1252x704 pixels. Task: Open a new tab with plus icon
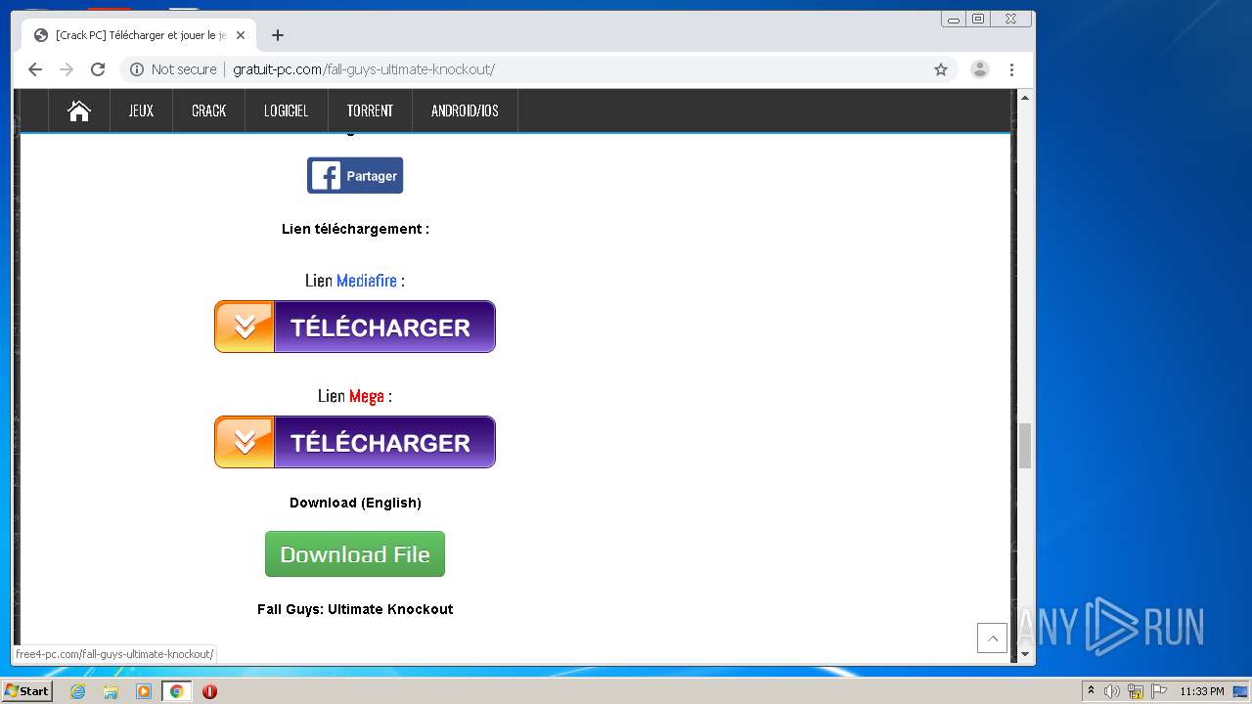tap(278, 35)
